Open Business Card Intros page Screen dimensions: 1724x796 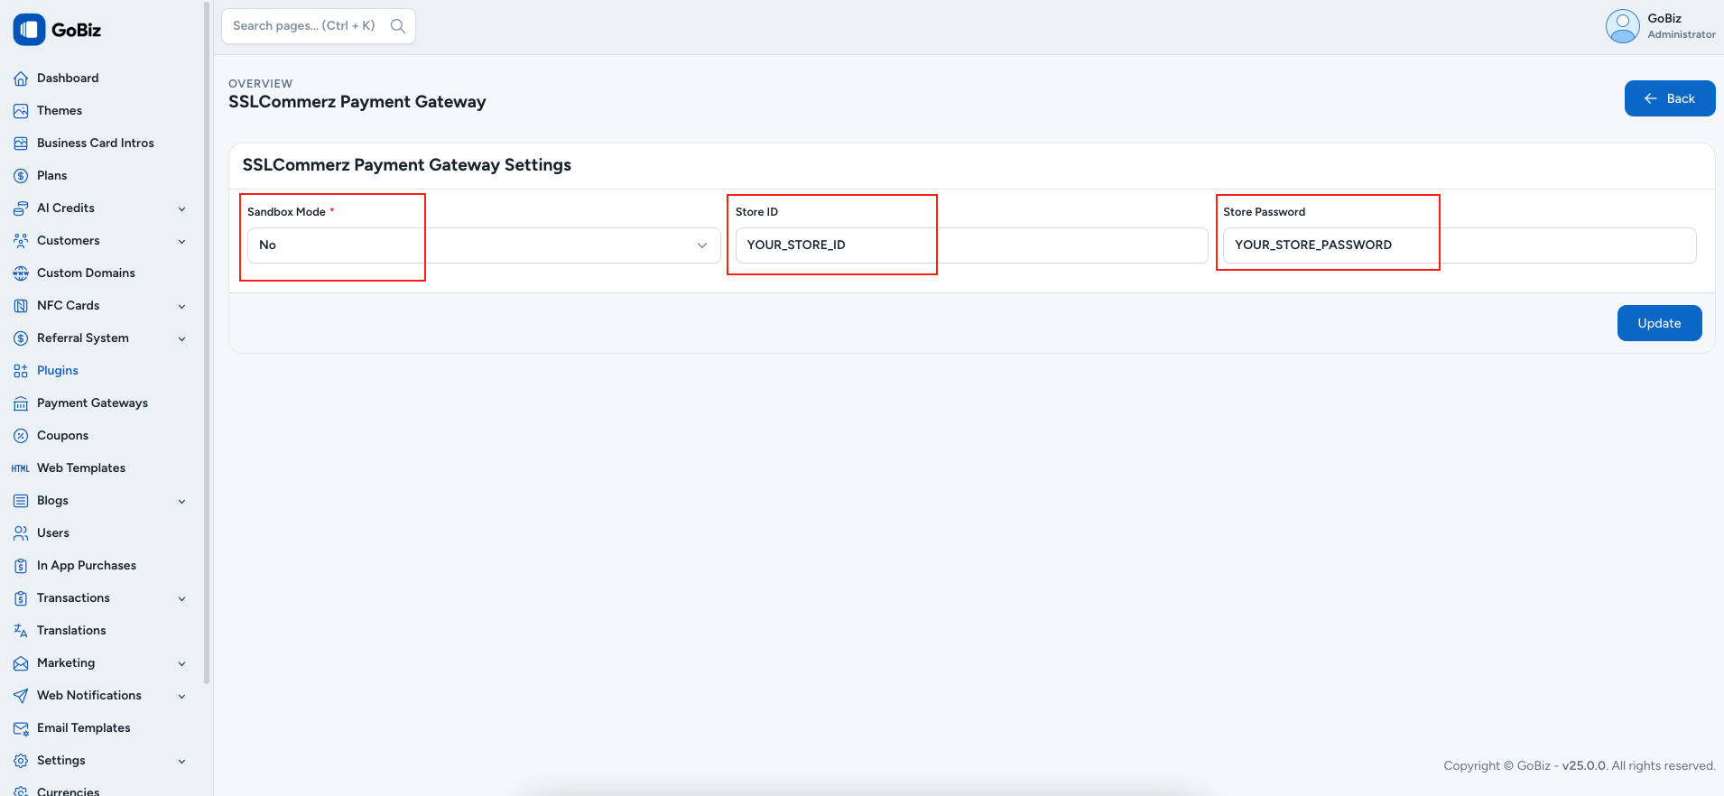[101, 143]
